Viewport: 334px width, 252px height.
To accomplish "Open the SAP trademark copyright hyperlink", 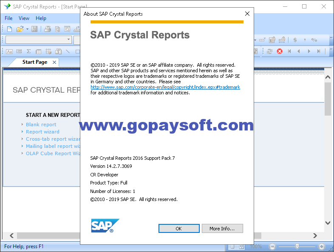I will (165, 87).
